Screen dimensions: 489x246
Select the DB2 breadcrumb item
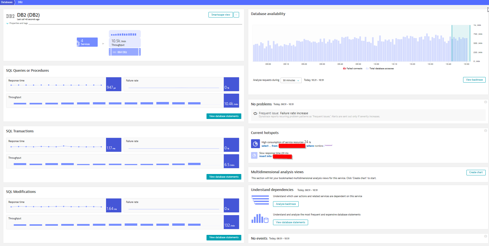(x=20, y=2)
